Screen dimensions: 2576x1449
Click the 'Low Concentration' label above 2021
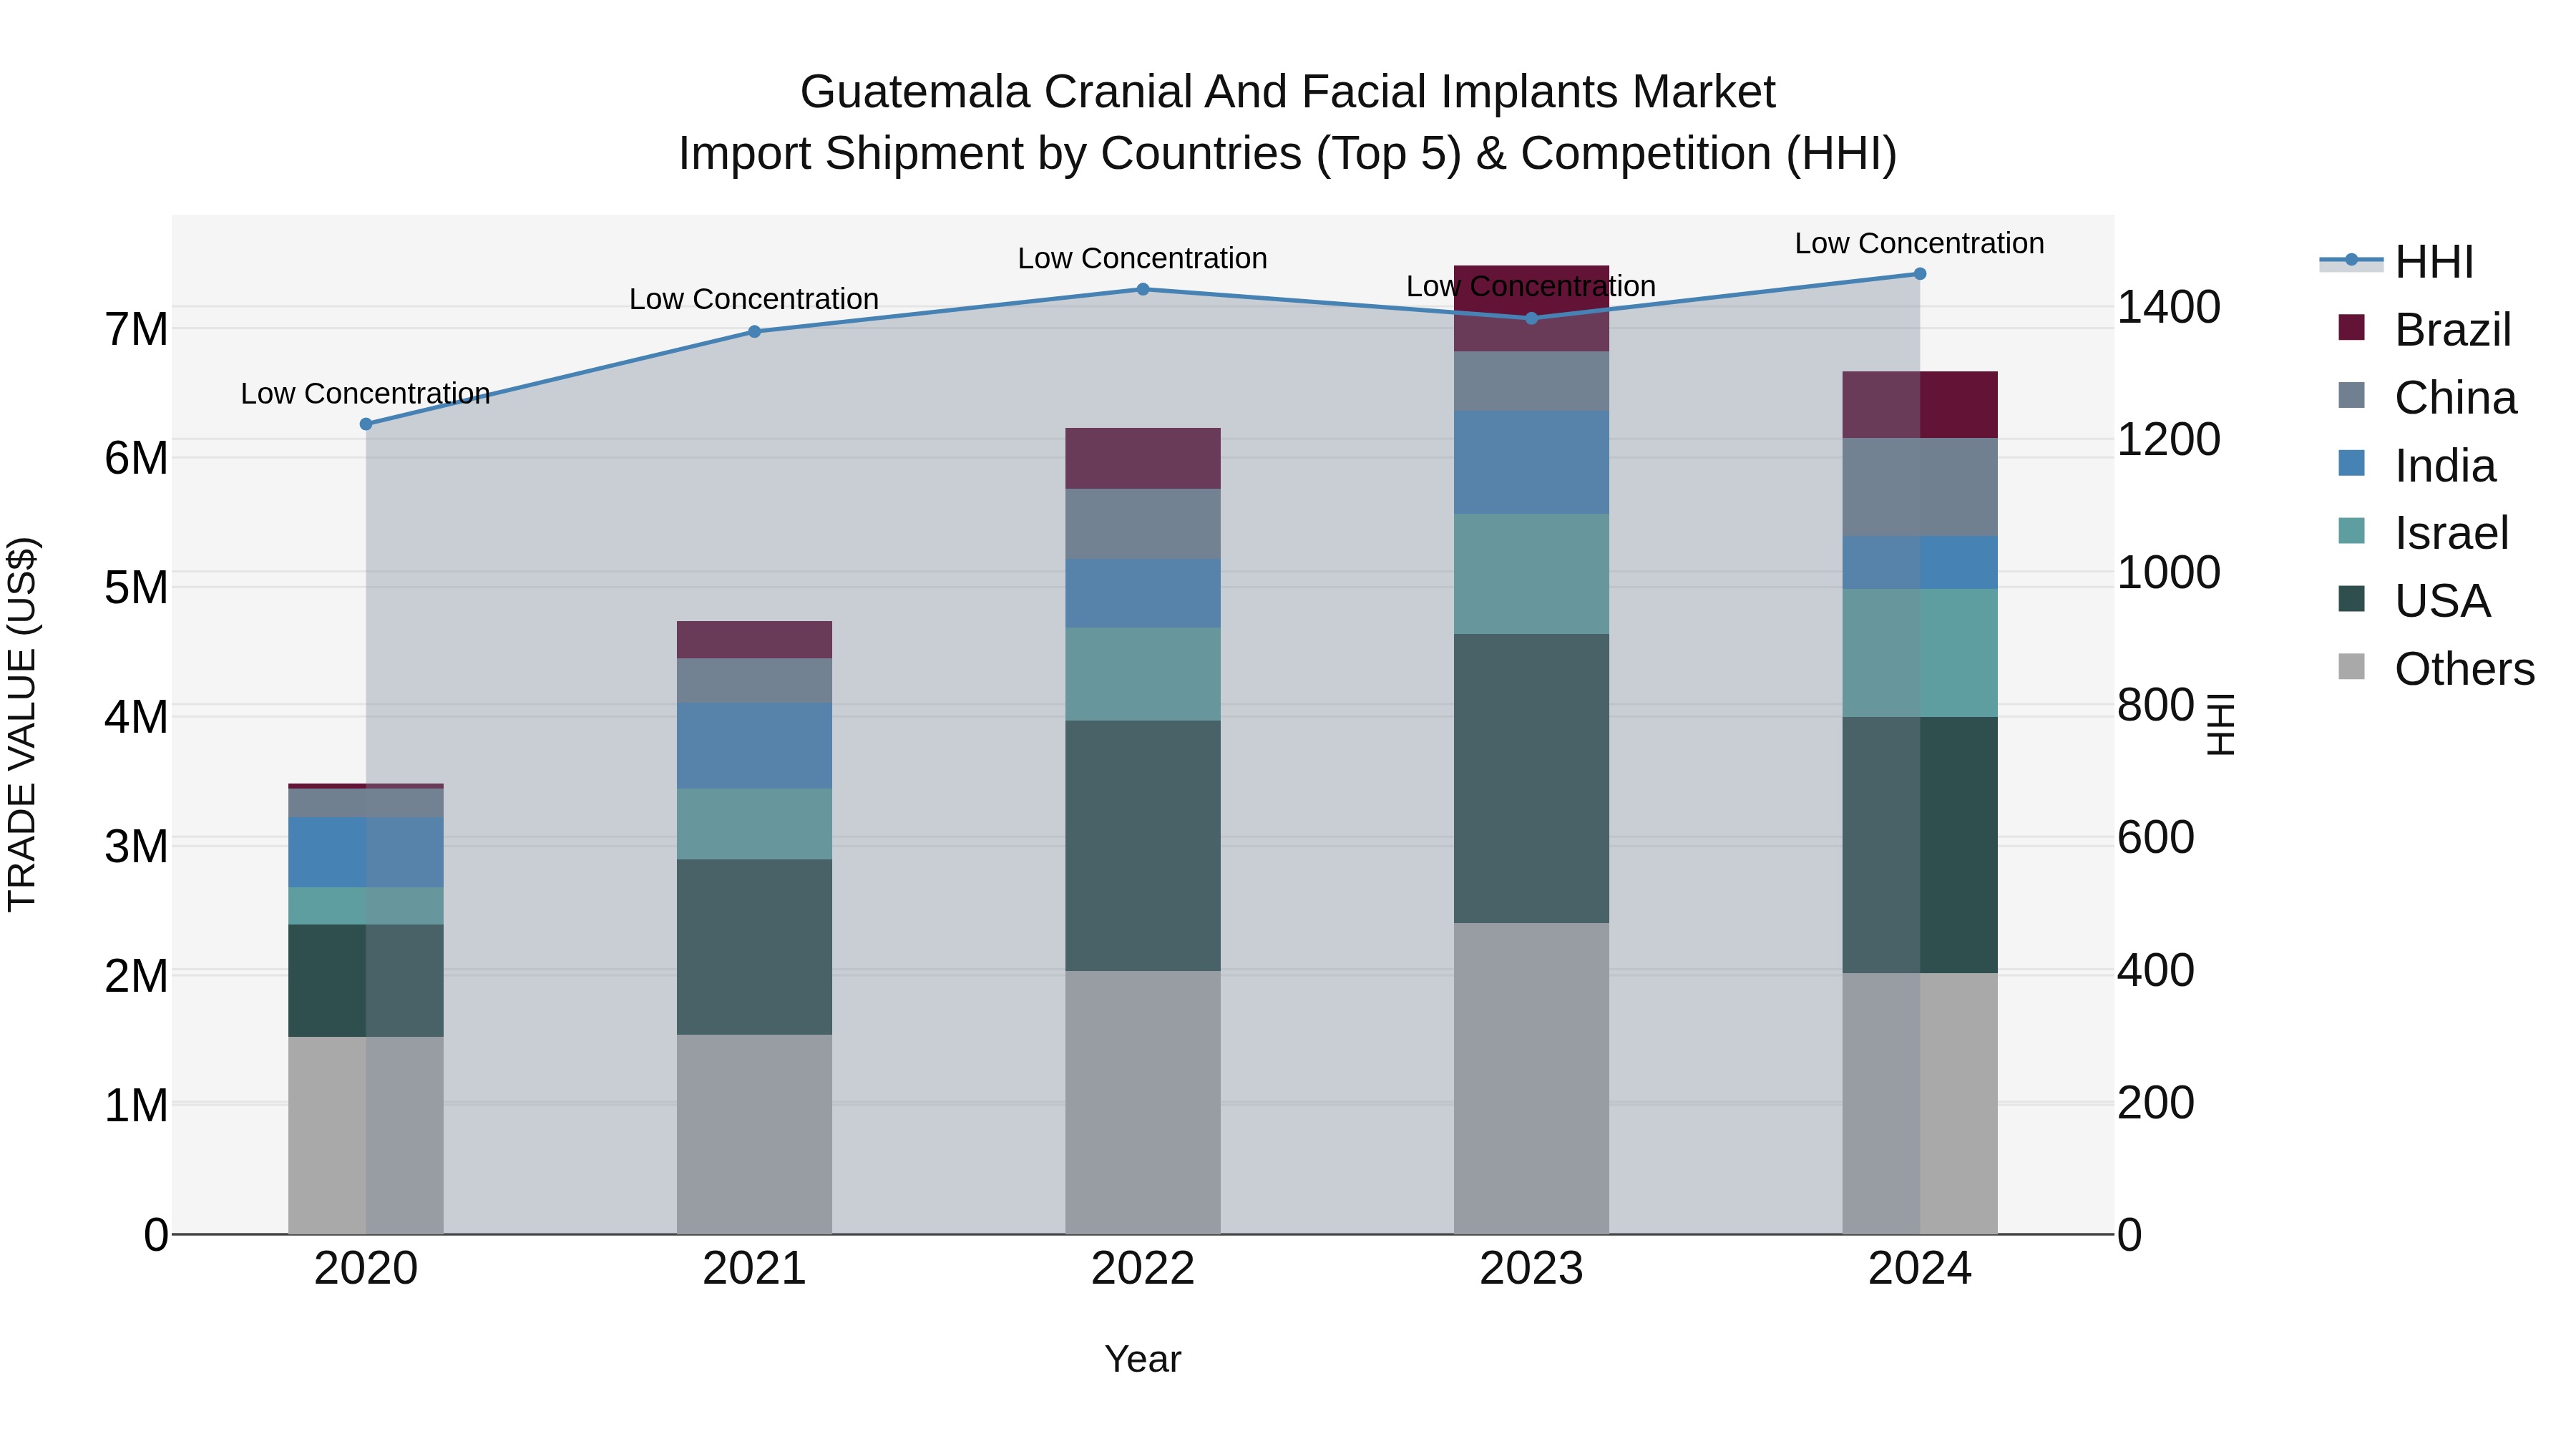(755, 300)
